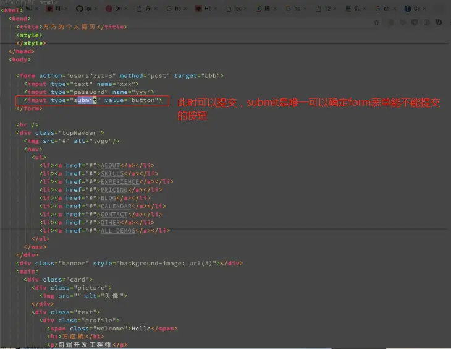Image resolution: width=451 pixels, height=349 pixels.
Task: Click the ALL DEMOS list item line
Action: click(104, 231)
